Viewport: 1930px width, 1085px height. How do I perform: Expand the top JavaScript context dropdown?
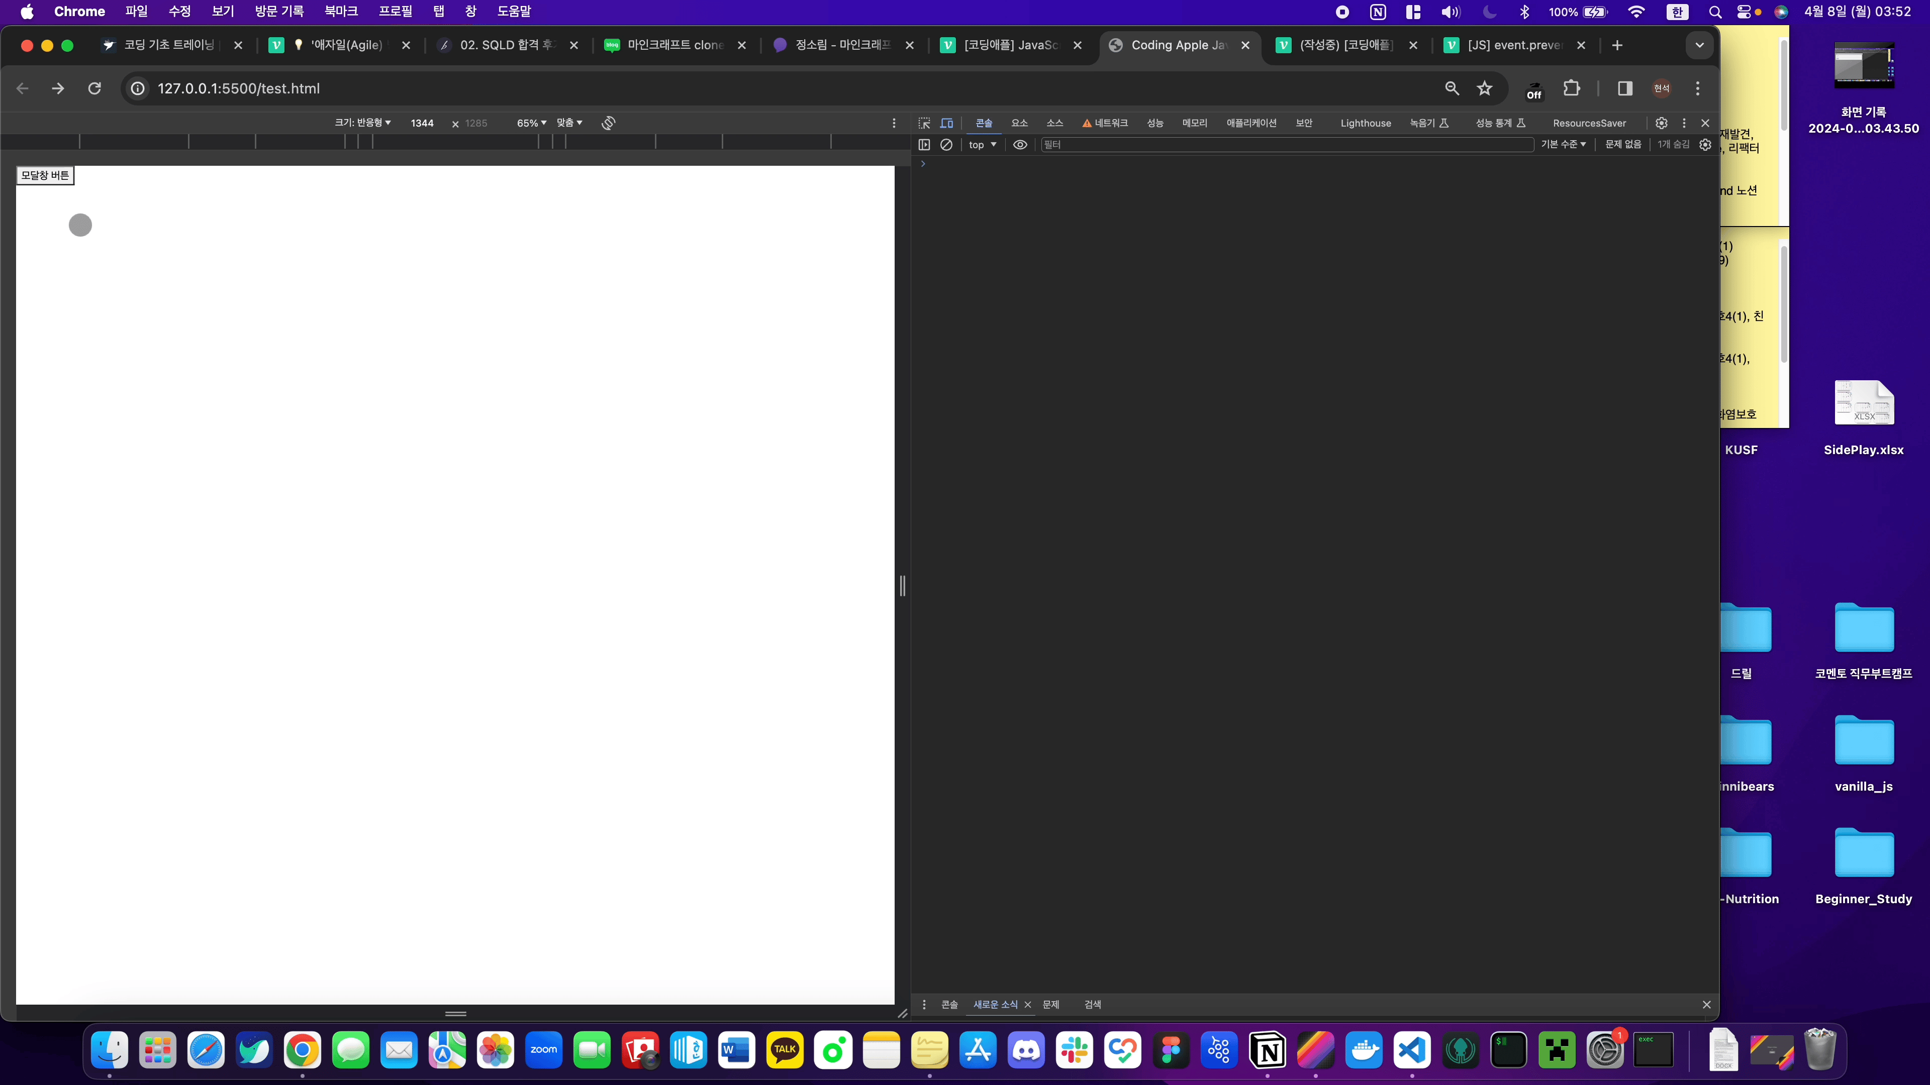pos(982,145)
